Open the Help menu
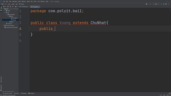The image size is (171, 96). coord(47,1)
